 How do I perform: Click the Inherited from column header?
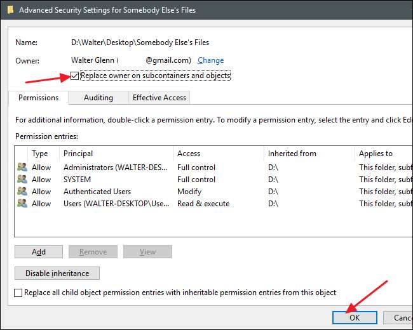(308, 153)
